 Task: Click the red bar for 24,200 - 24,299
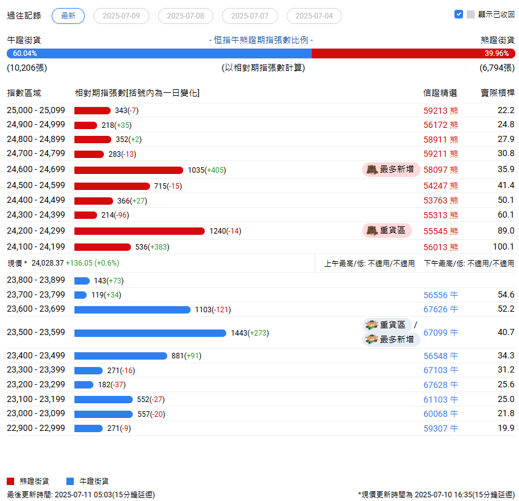click(140, 231)
